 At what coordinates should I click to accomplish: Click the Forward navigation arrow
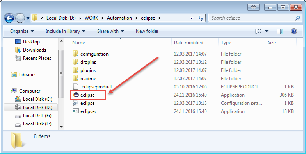coord(20,18)
